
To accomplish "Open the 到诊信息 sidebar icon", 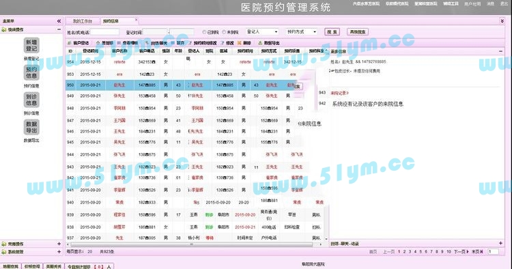I will [31, 100].
